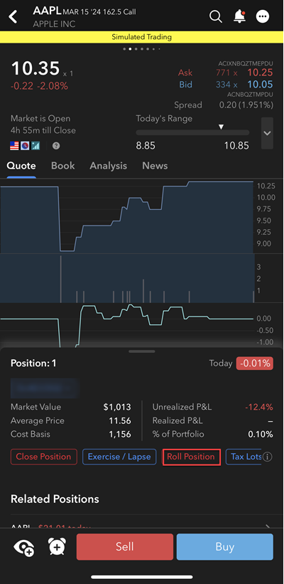Viewport: 284px width, 584px height.
Task: Switch to the News tab
Action: (x=155, y=166)
